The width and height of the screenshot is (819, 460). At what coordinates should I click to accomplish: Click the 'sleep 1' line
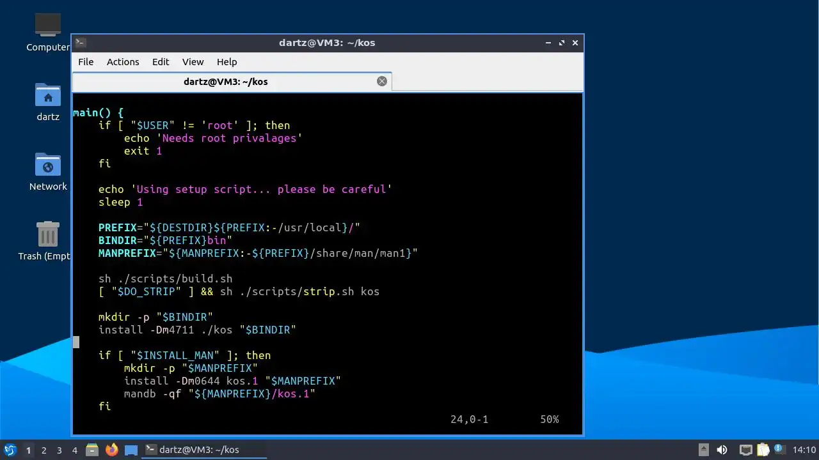pos(121,202)
